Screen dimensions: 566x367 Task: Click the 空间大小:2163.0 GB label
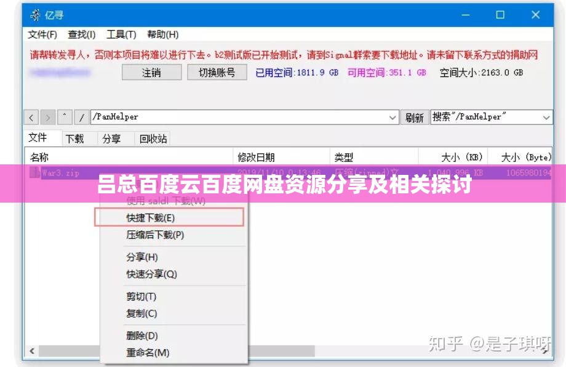[x=481, y=73]
